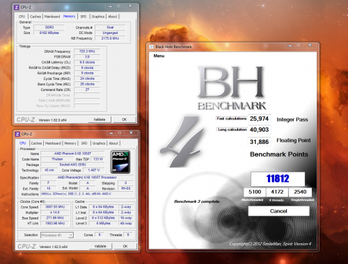Click the singlethreaded score 2540
Viewport: 348px width, 264px height.
pyautogui.click(x=300, y=192)
